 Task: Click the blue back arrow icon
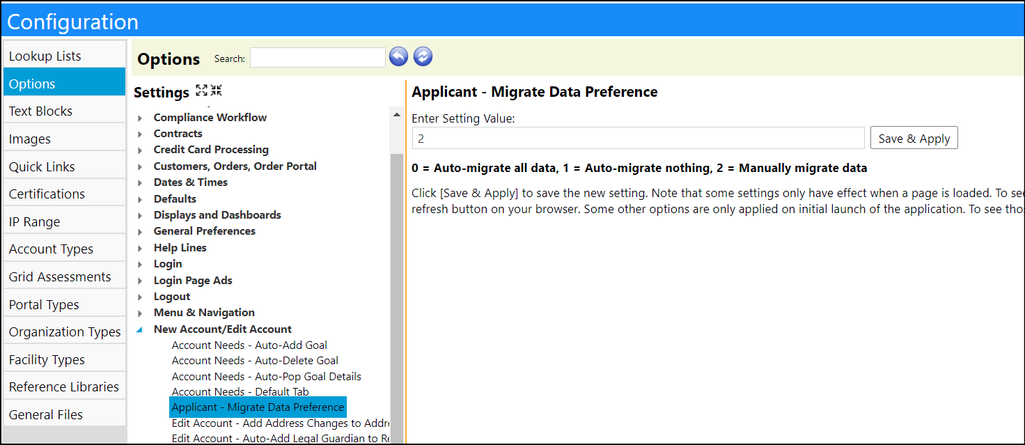click(x=398, y=56)
